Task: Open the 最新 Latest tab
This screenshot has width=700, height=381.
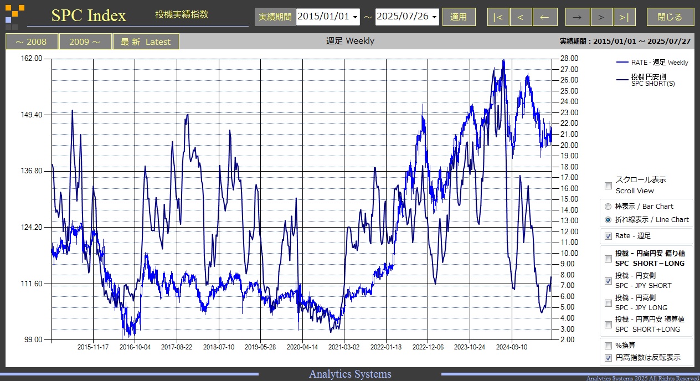Action: (146, 42)
